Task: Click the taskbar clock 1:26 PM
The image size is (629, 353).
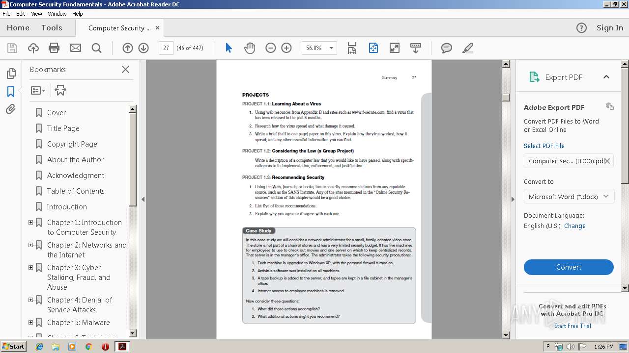Action: tap(603, 347)
